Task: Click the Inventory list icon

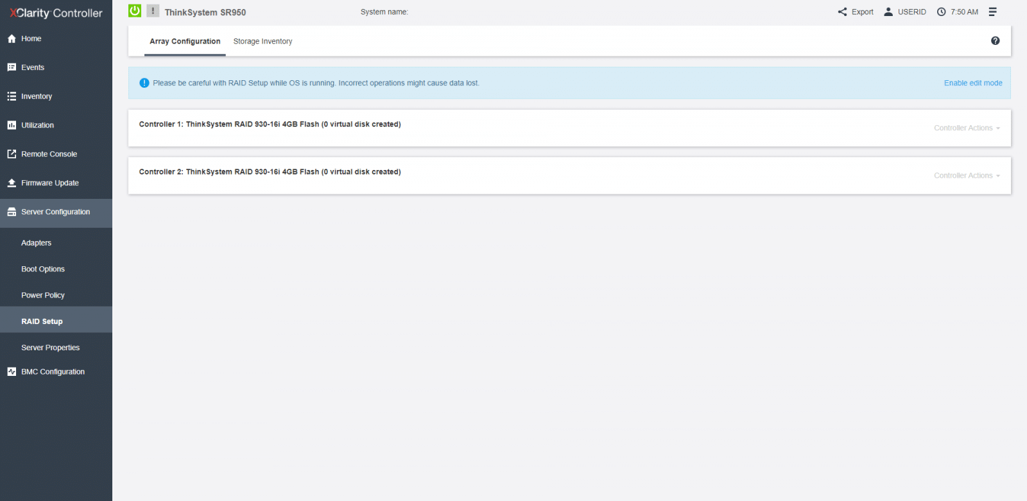Action: (x=12, y=96)
